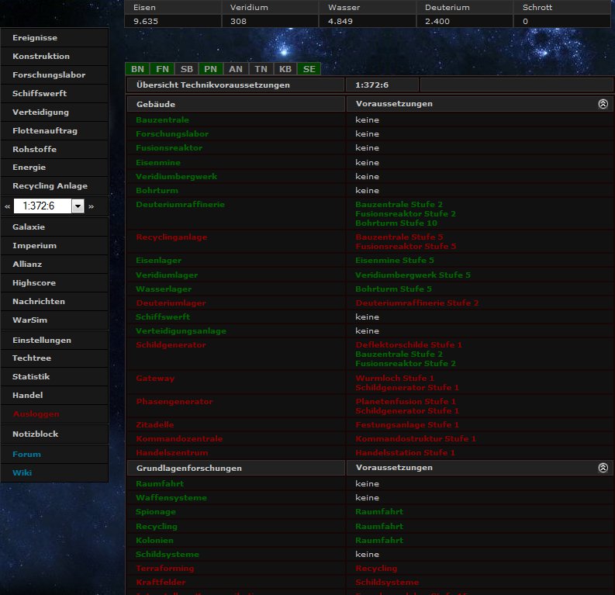Open Highscore page

coord(54,283)
